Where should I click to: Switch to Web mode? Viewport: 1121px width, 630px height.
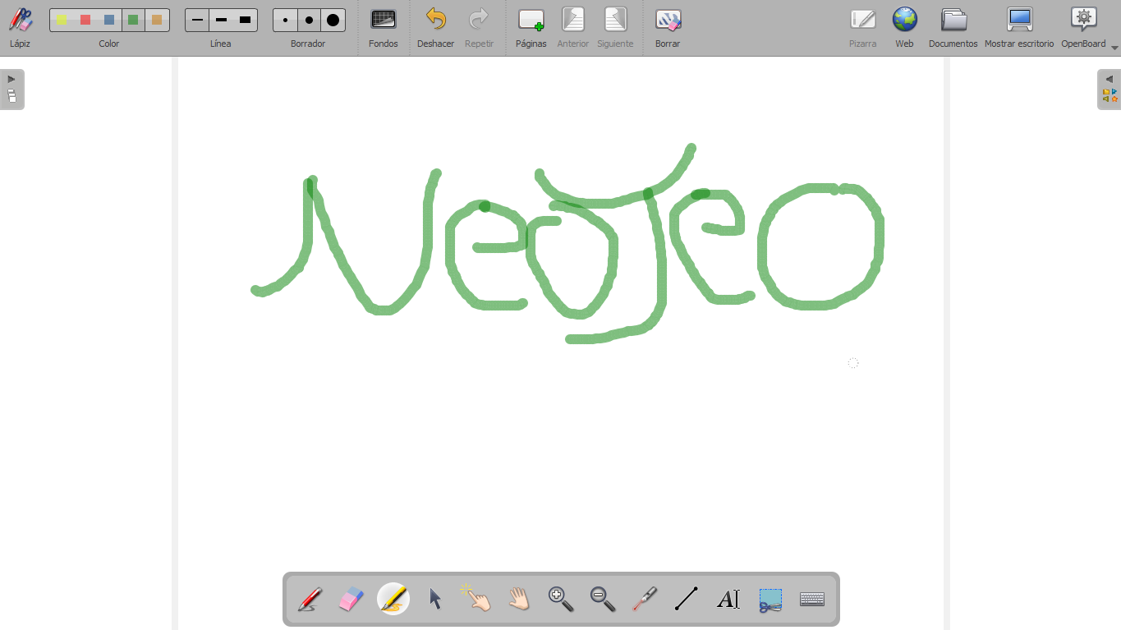(904, 26)
